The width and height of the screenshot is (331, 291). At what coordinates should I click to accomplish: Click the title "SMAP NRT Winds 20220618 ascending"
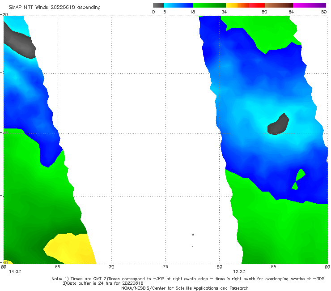pyautogui.click(x=55, y=7)
